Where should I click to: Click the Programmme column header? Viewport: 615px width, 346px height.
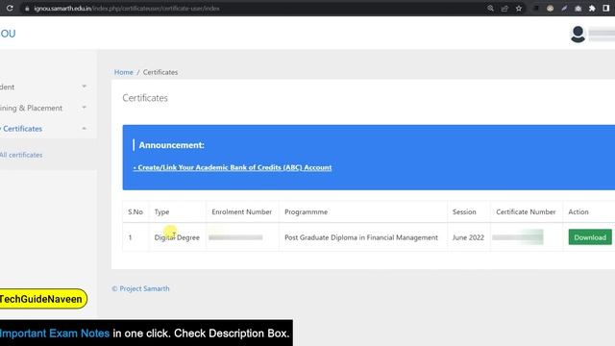[x=306, y=211]
